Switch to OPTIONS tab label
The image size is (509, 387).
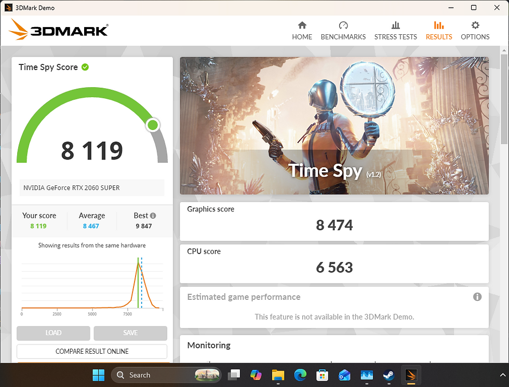click(x=475, y=37)
